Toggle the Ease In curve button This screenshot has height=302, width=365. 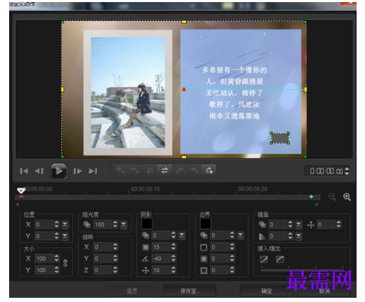[264, 259]
